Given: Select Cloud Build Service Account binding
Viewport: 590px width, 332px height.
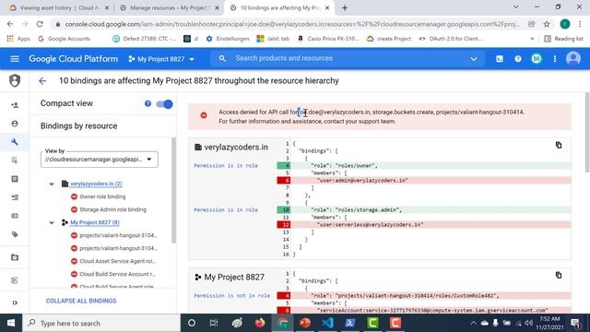Looking at the screenshot, I should coord(113,274).
